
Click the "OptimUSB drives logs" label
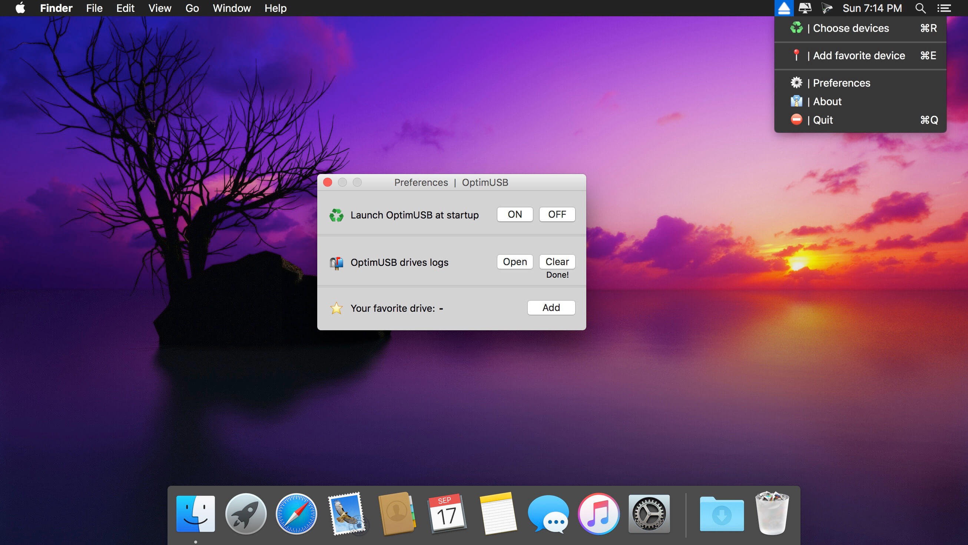coord(400,263)
